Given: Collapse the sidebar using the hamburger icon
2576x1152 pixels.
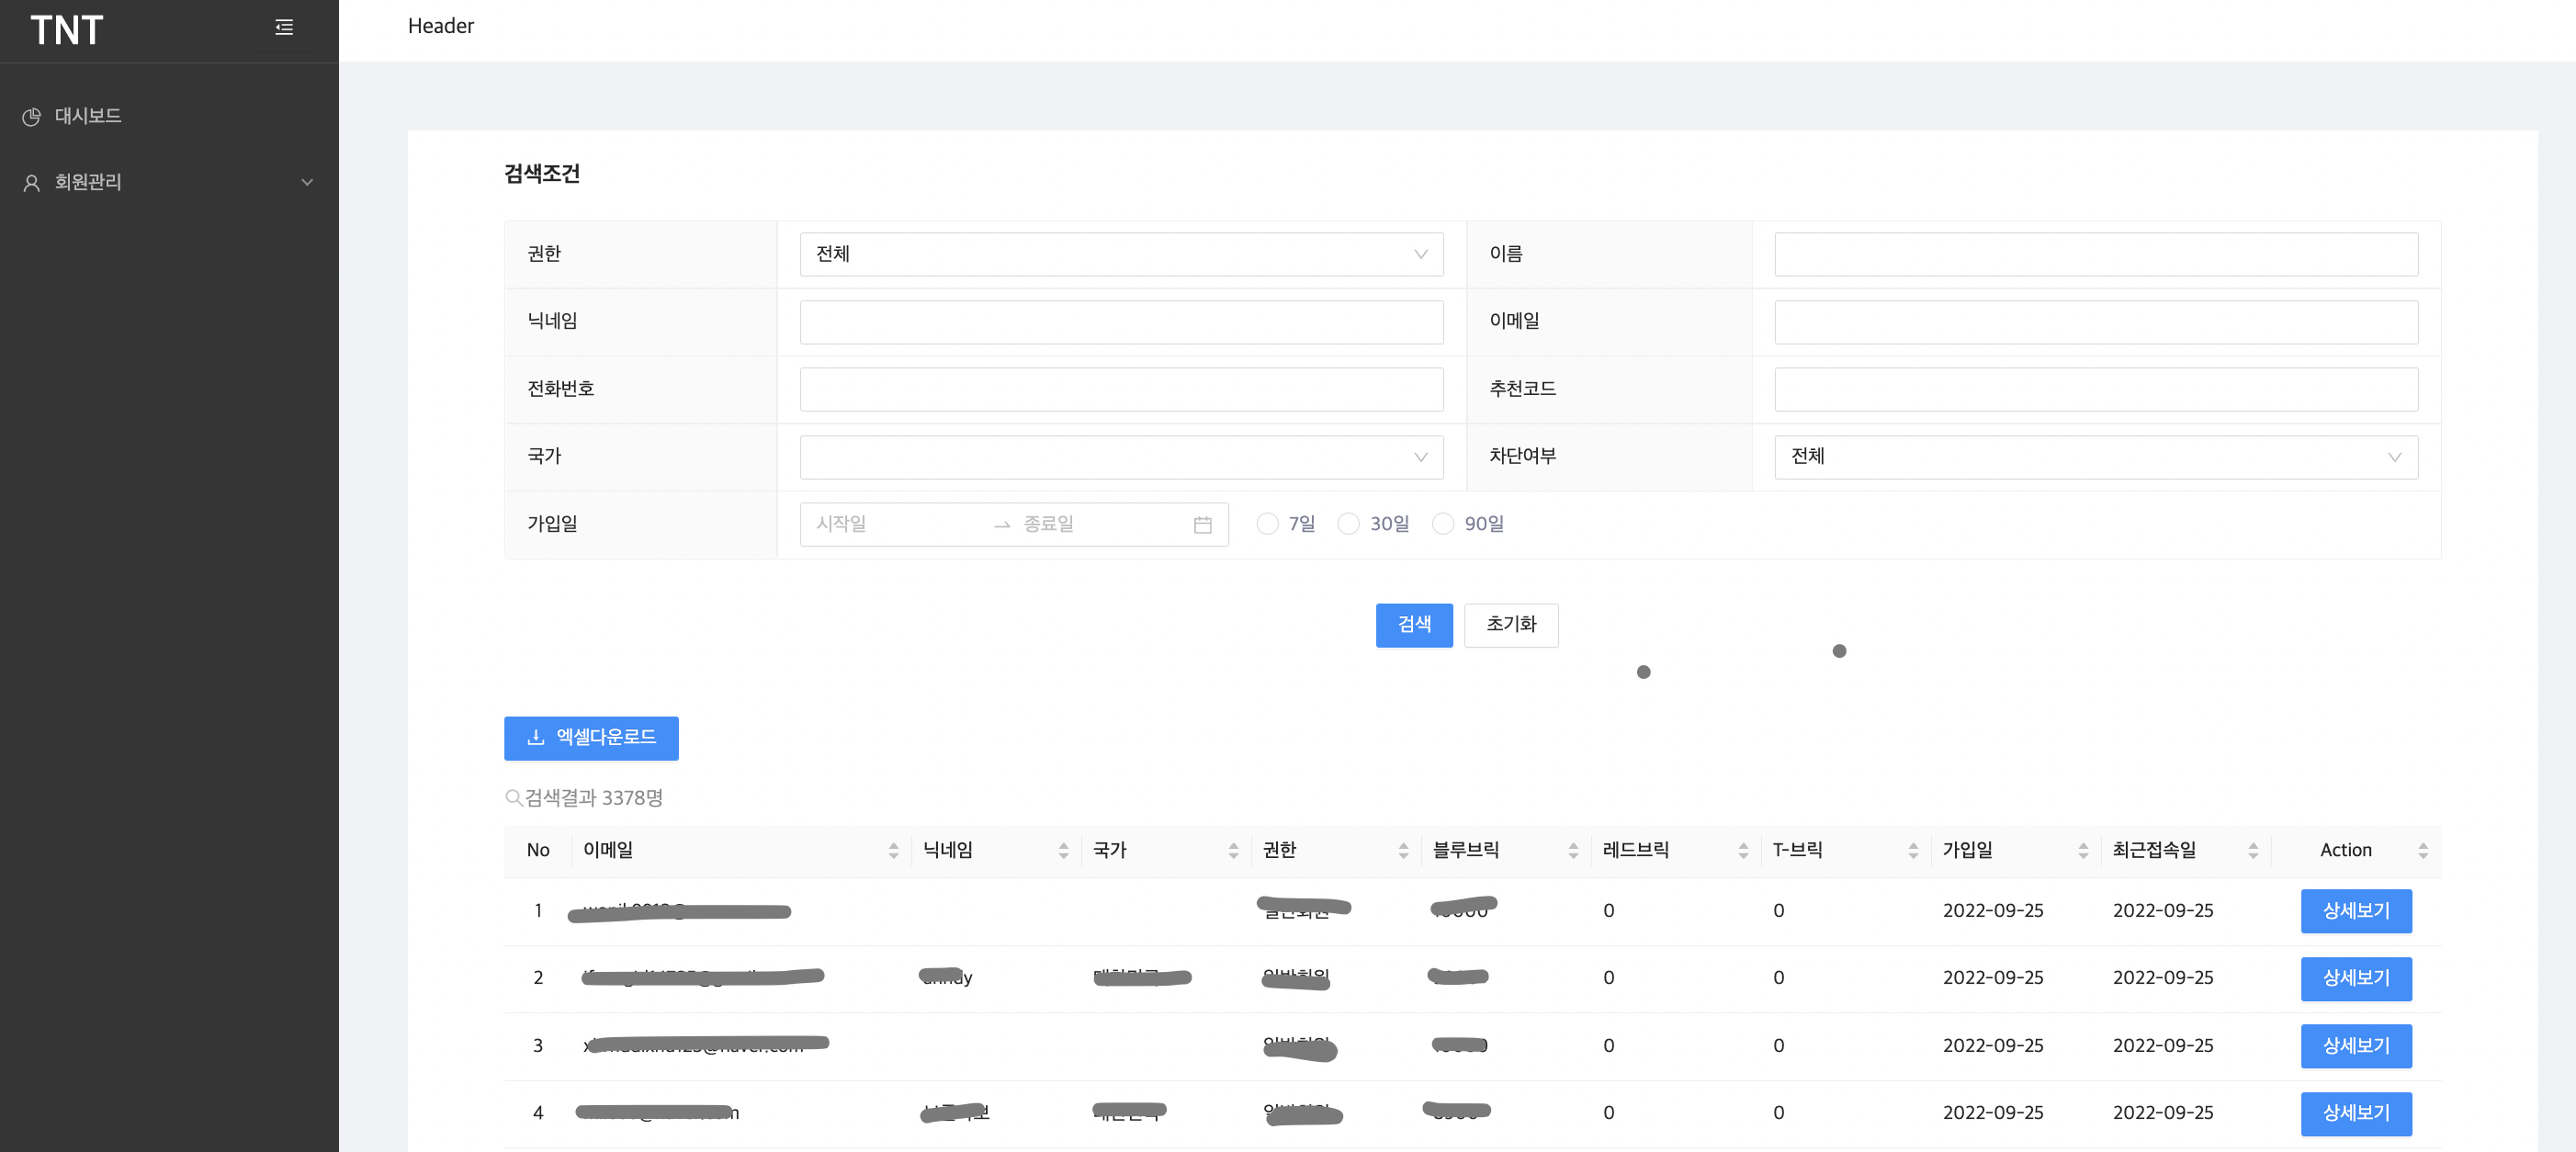Looking at the screenshot, I should pos(283,27).
